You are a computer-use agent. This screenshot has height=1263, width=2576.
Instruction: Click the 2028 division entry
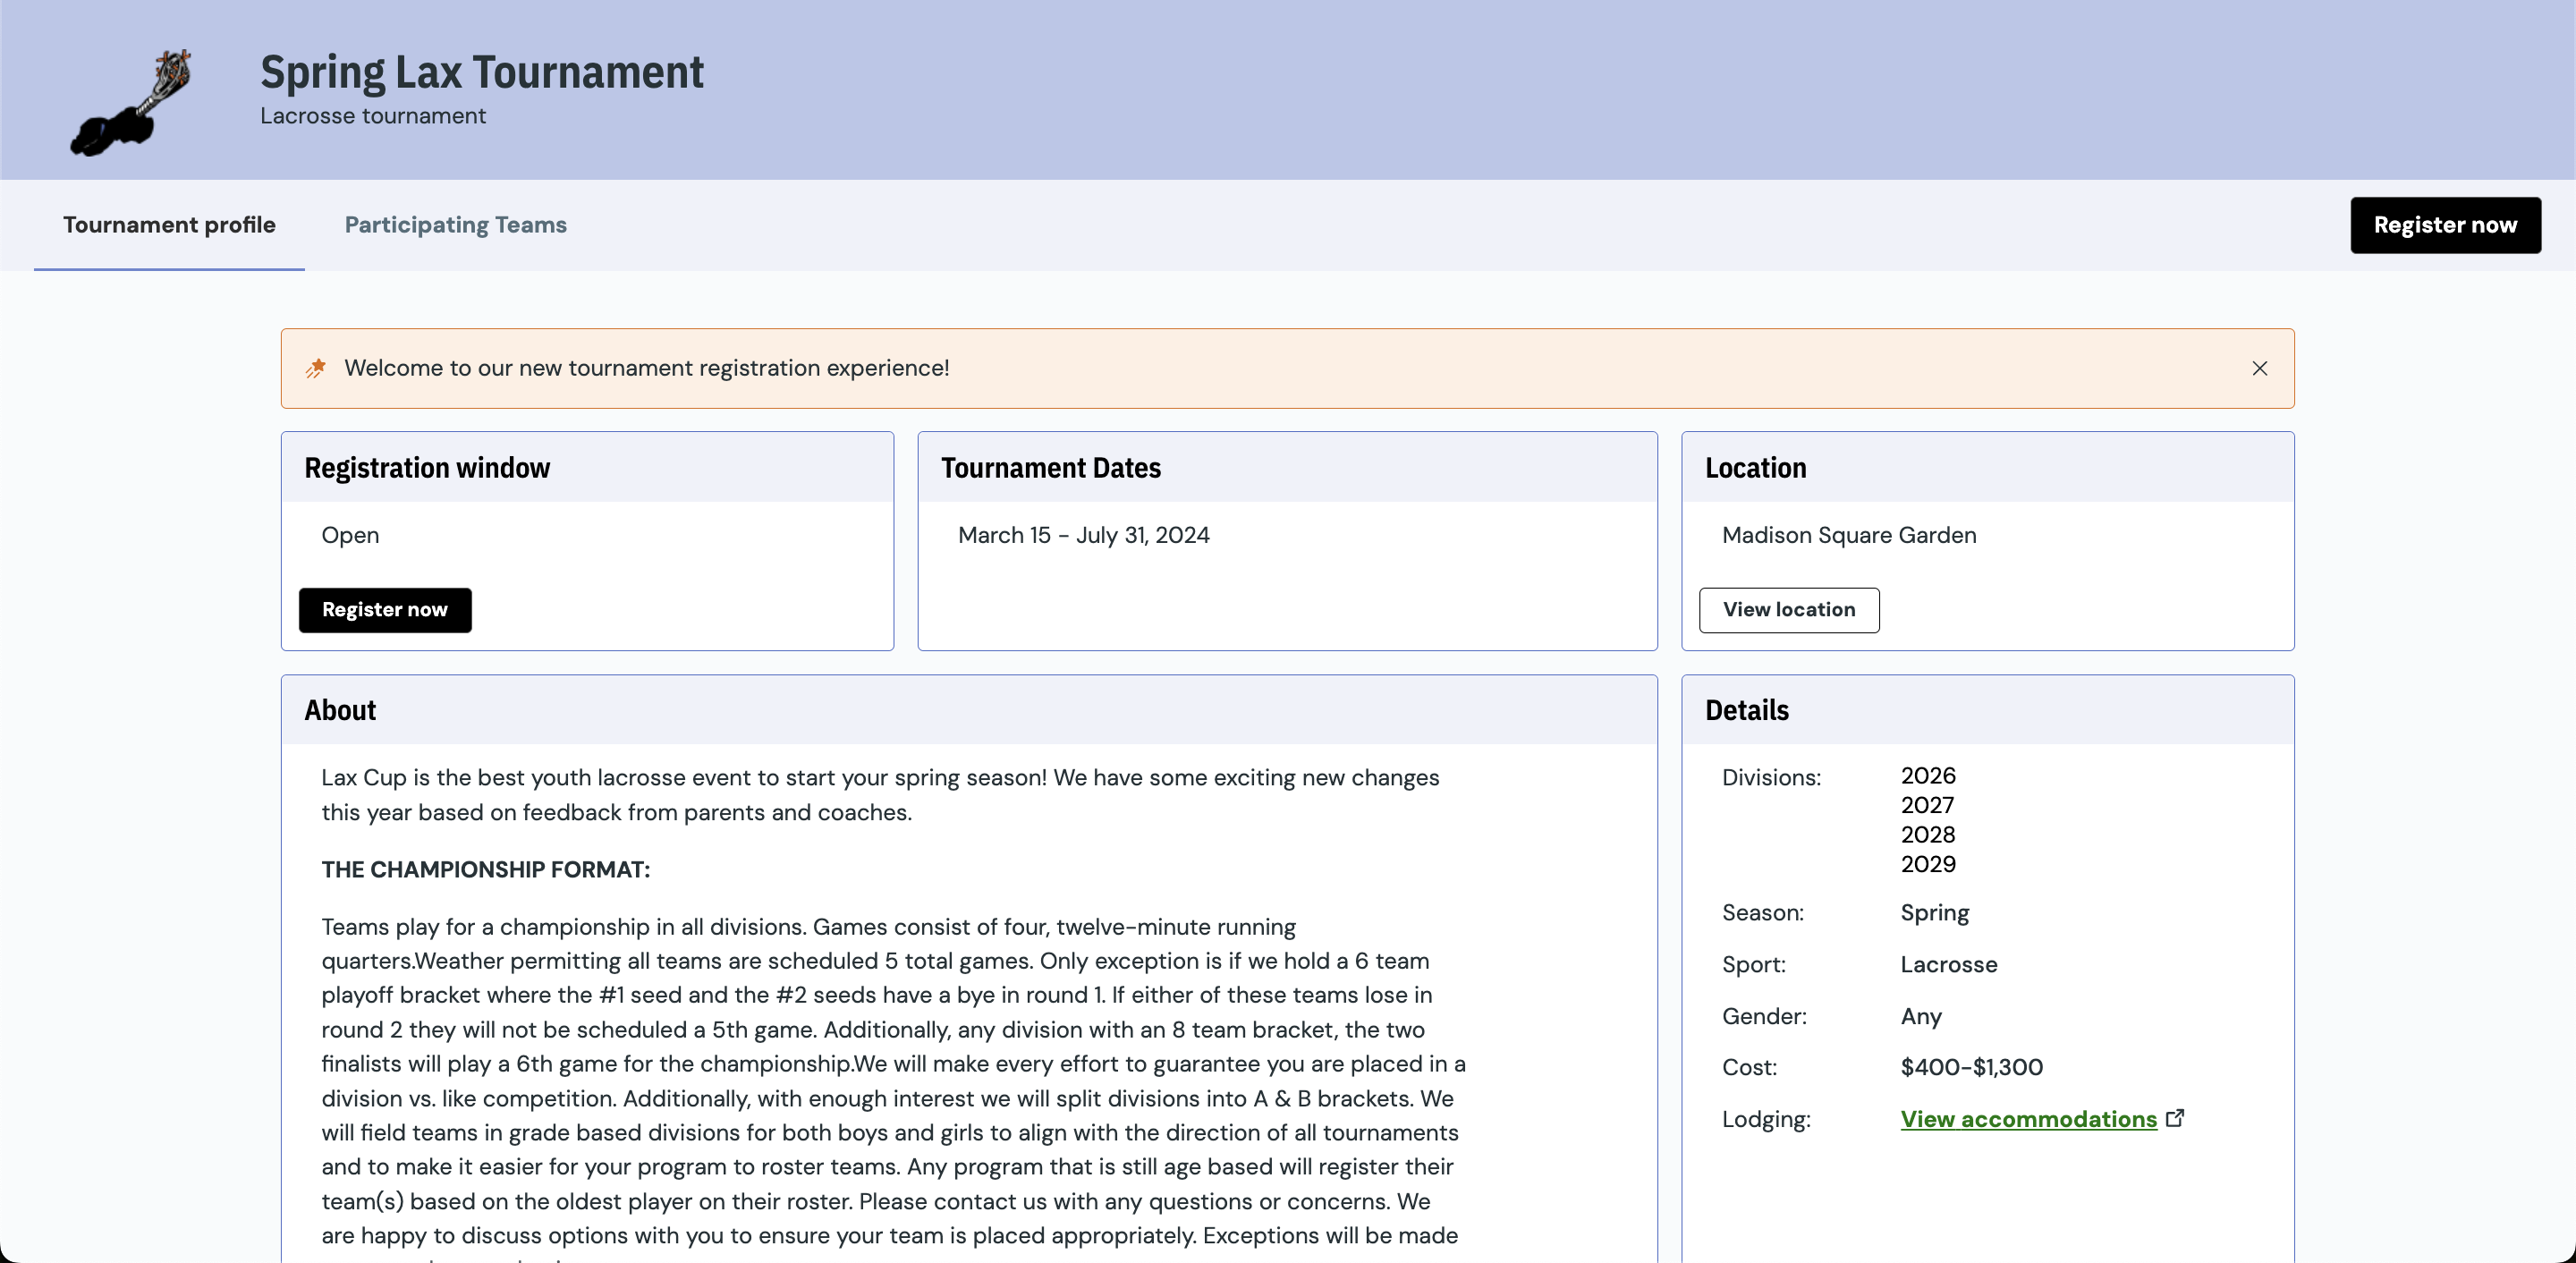[x=1927, y=835]
